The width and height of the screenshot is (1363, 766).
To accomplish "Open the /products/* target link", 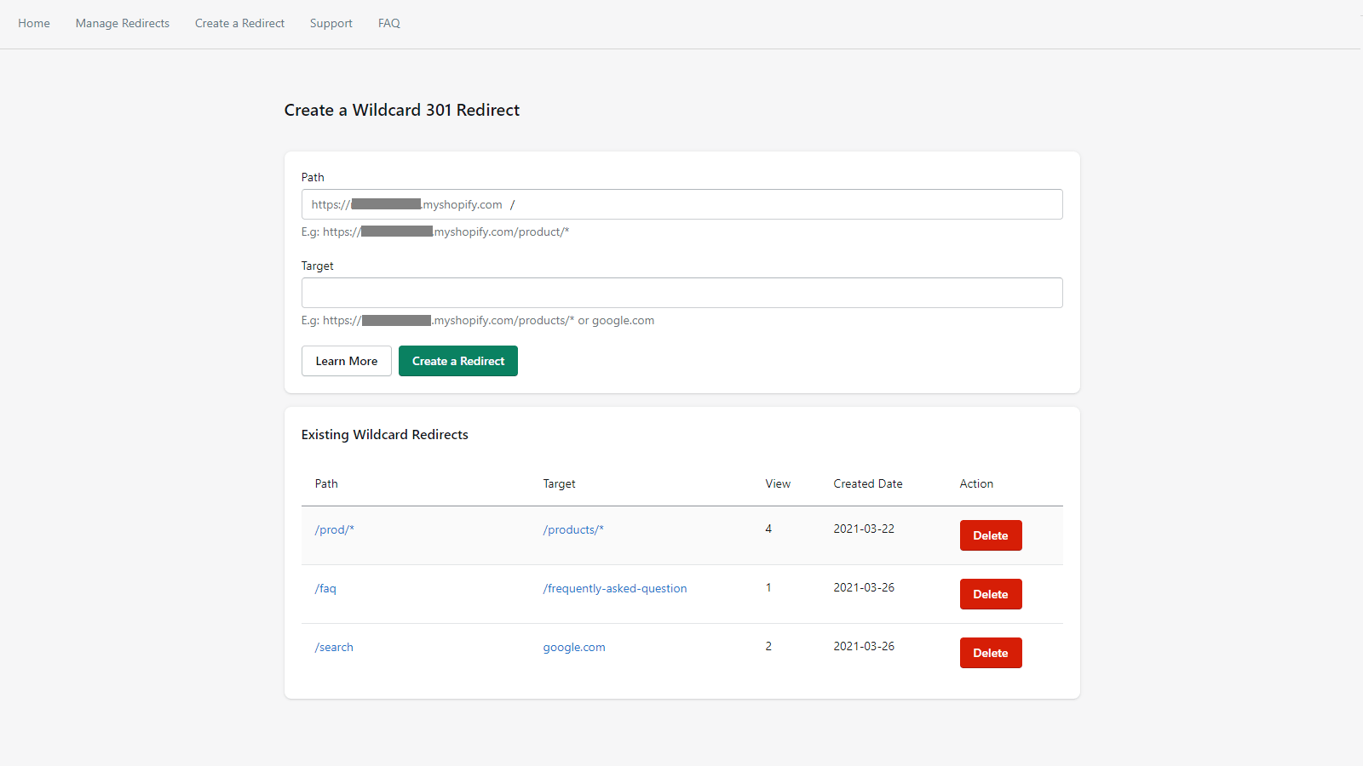I will click(x=573, y=529).
